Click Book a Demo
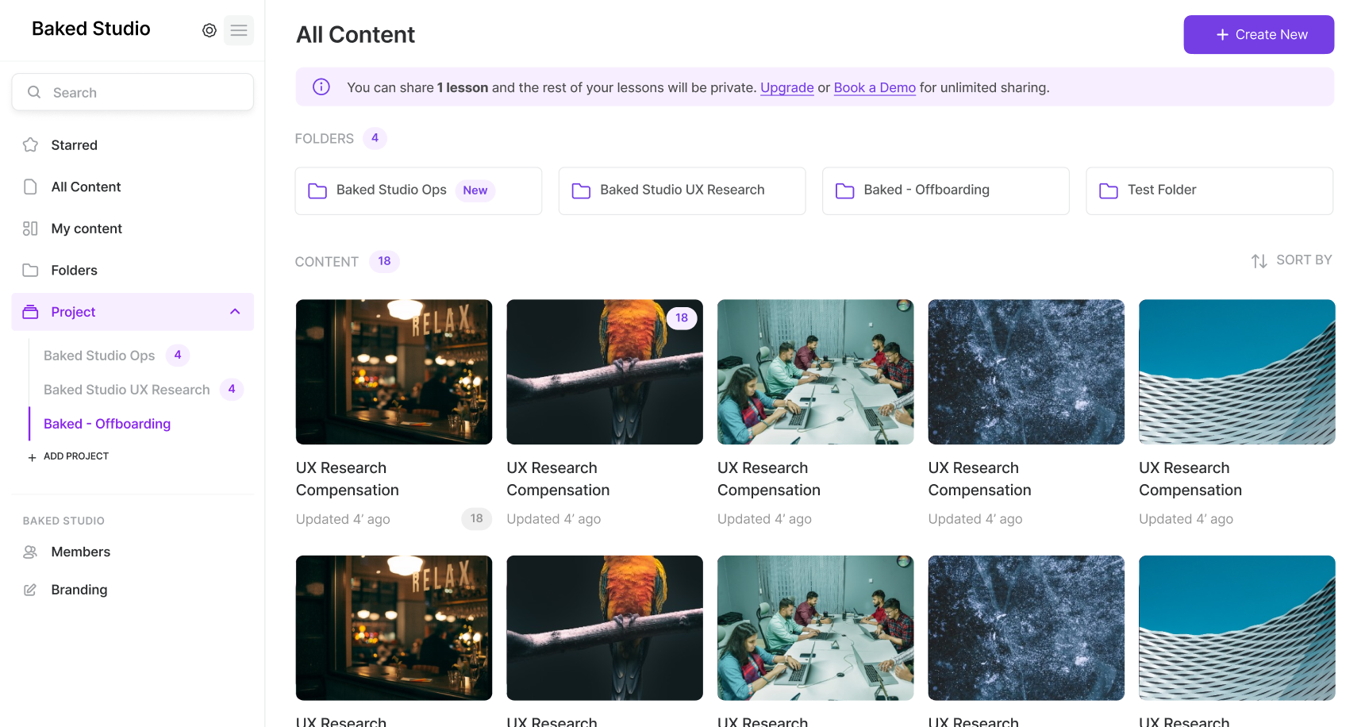The width and height of the screenshot is (1365, 727). point(875,87)
